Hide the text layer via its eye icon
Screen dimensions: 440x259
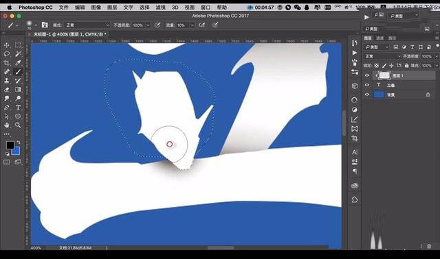366,85
